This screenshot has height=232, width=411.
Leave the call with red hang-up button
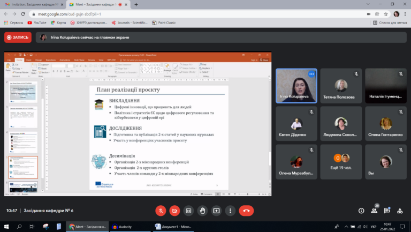pos(246,211)
